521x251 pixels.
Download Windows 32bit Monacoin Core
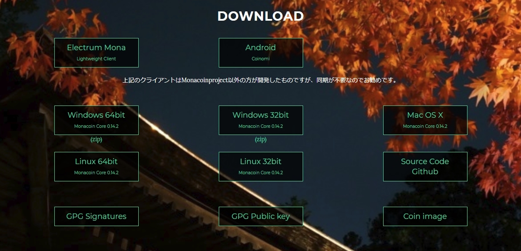click(260, 120)
